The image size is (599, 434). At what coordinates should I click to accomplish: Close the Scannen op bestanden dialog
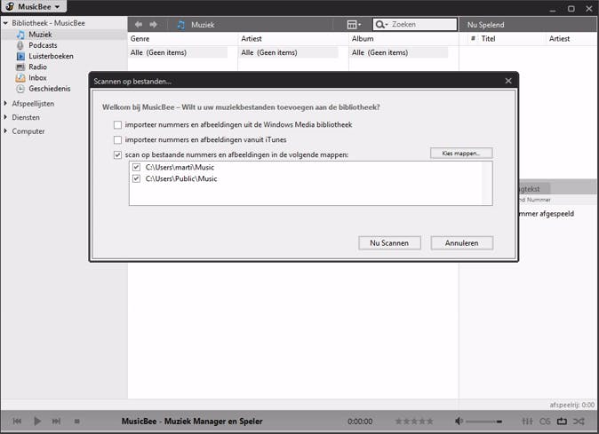coord(508,81)
